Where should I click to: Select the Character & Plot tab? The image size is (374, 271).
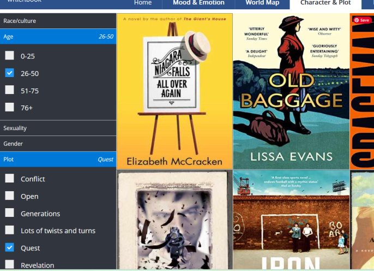325,3
